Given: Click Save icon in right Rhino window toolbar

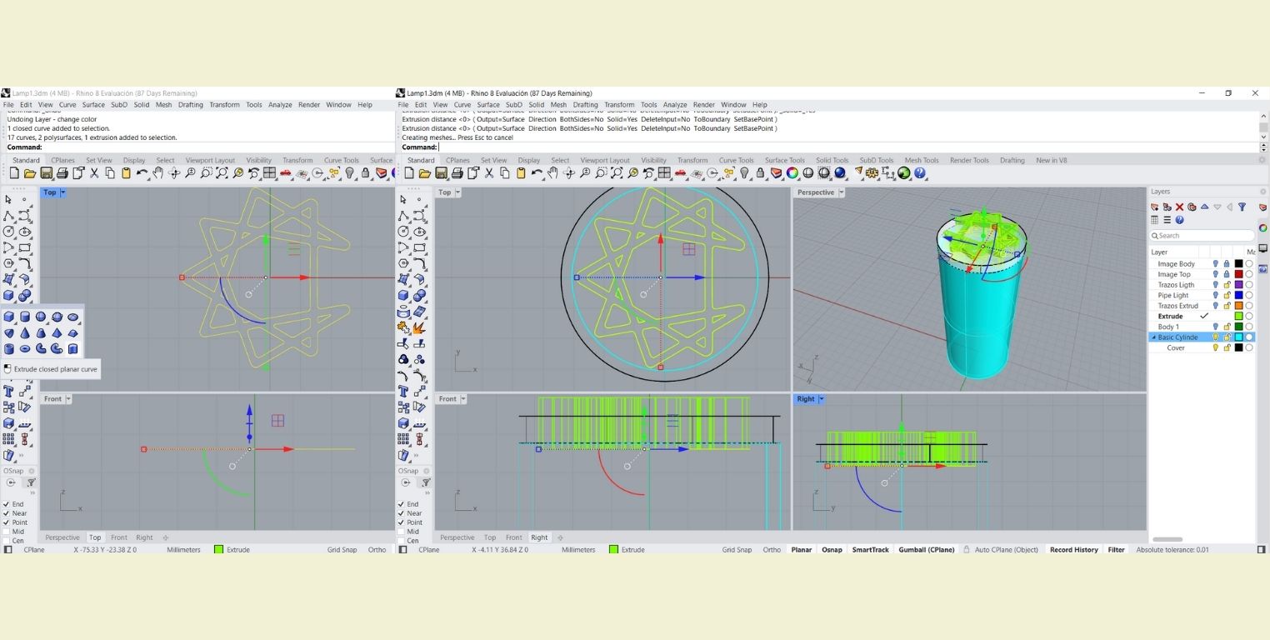Looking at the screenshot, I should (x=441, y=173).
